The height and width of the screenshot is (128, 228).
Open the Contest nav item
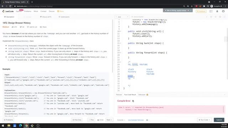(x=43, y=11)
